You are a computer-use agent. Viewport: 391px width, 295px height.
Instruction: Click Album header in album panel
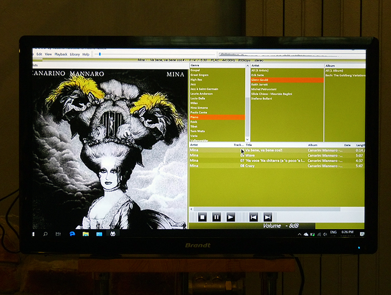point(345,66)
